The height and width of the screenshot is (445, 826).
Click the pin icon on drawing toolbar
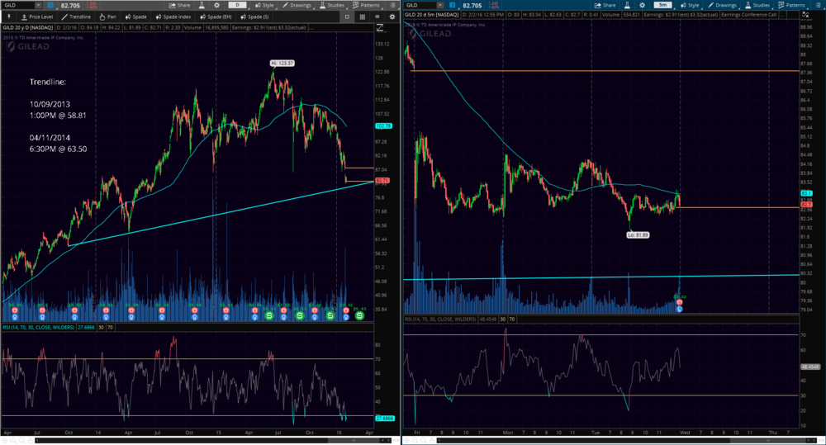coord(9,17)
